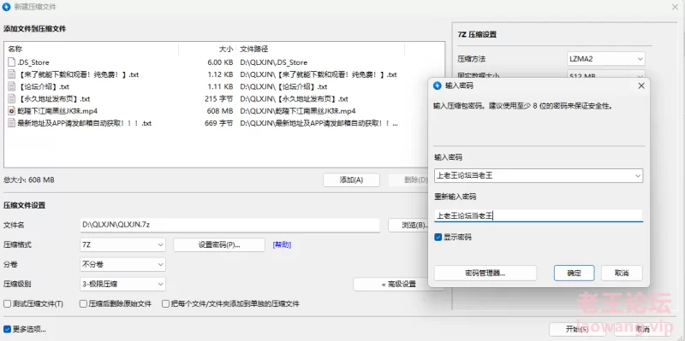
Task: Click 取消 in password dialog
Action: [x=622, y=273]
